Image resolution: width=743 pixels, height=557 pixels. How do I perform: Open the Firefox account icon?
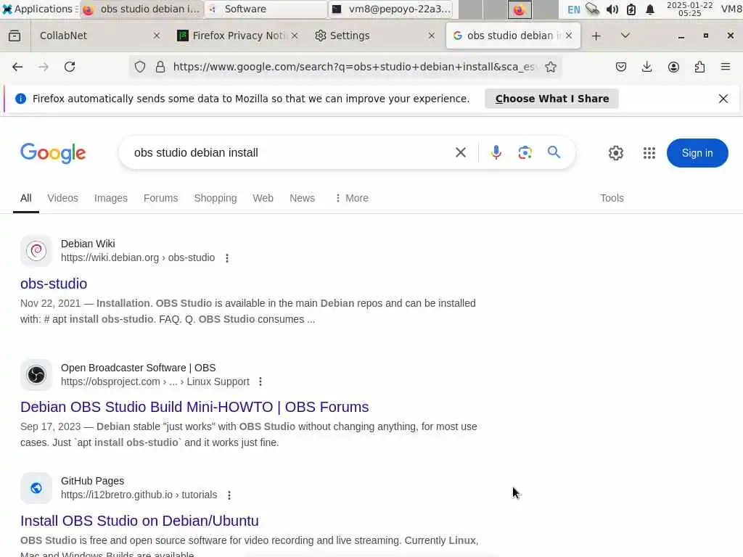click(673, 67)
